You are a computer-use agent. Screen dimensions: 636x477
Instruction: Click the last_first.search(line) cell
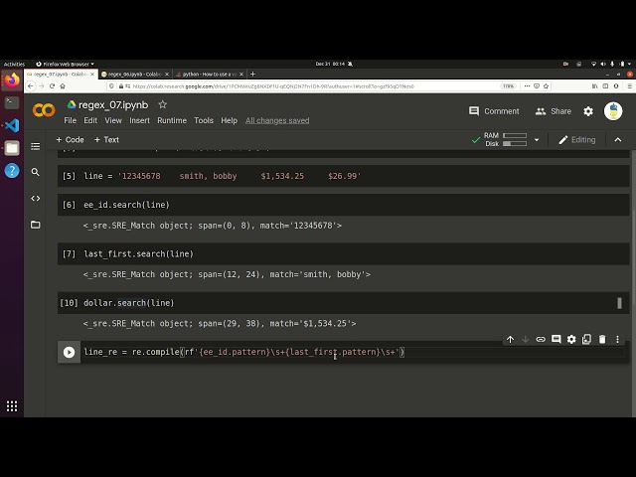343,254
